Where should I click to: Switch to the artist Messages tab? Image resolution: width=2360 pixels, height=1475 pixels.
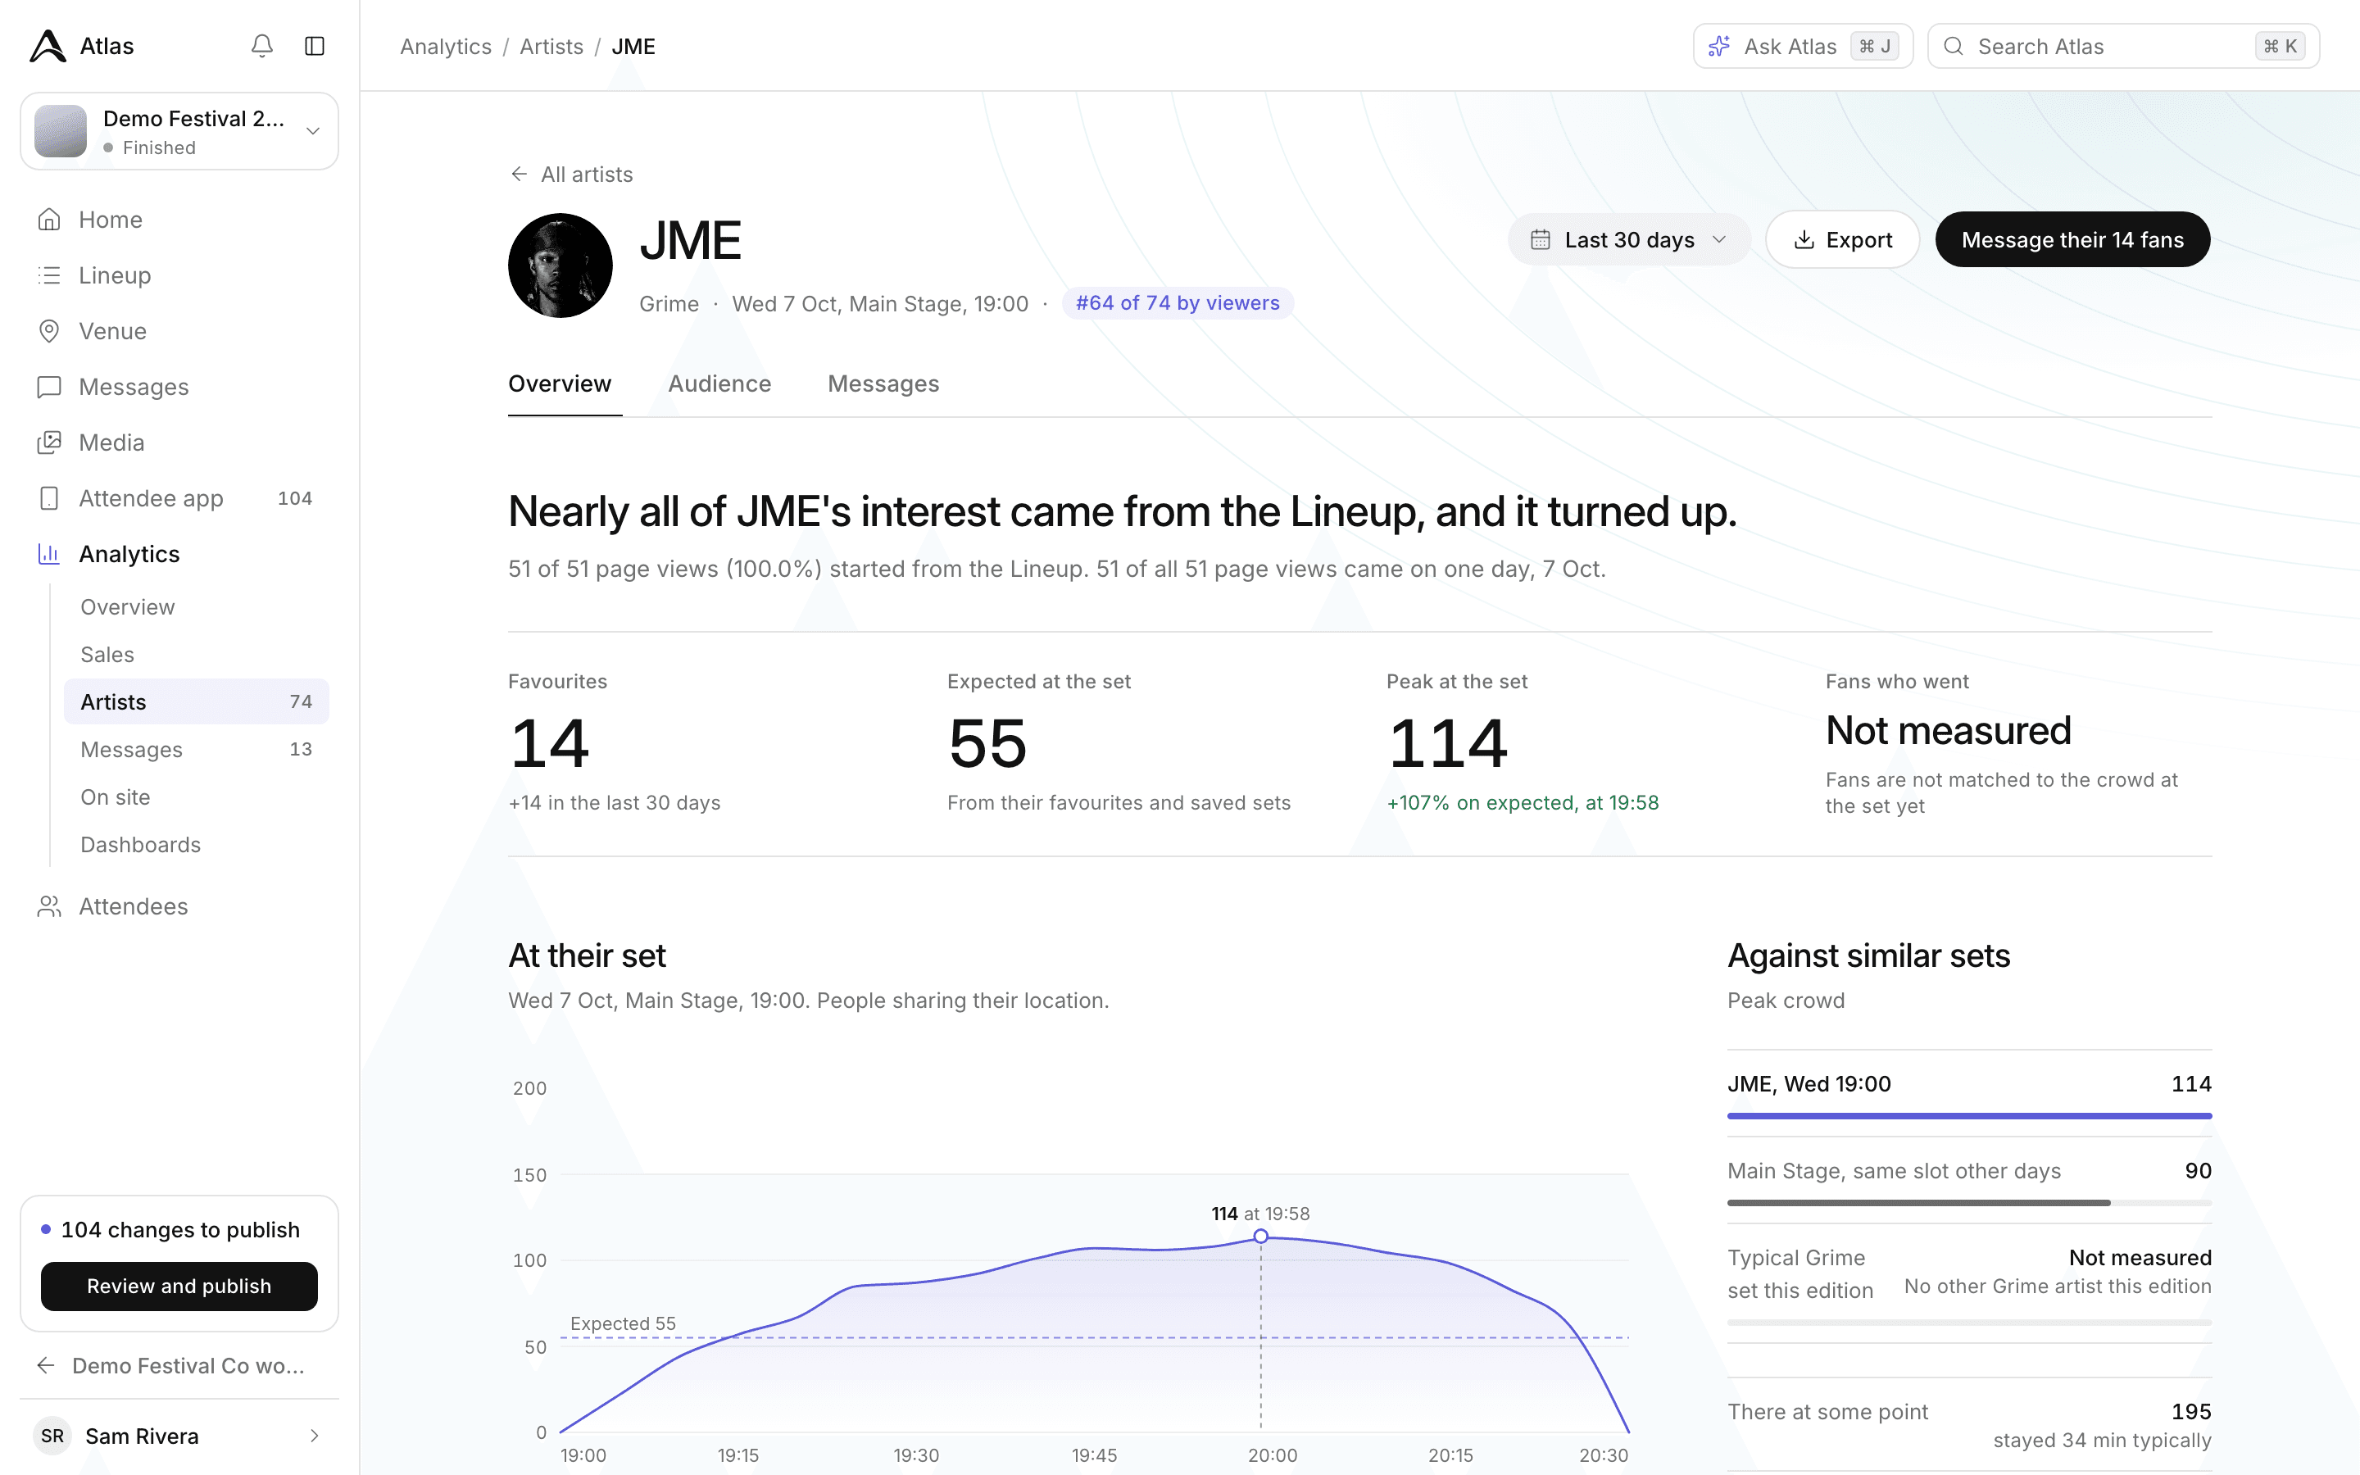tap(883, 383)
